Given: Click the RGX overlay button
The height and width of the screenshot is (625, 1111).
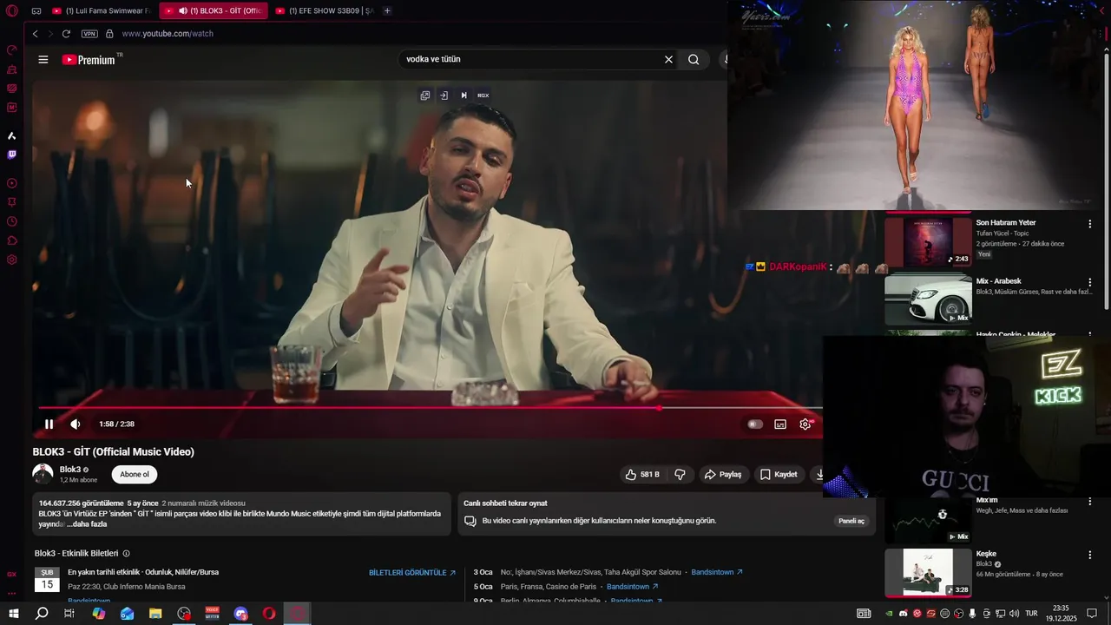Looking at the screenshot, I should coord(483,95).
